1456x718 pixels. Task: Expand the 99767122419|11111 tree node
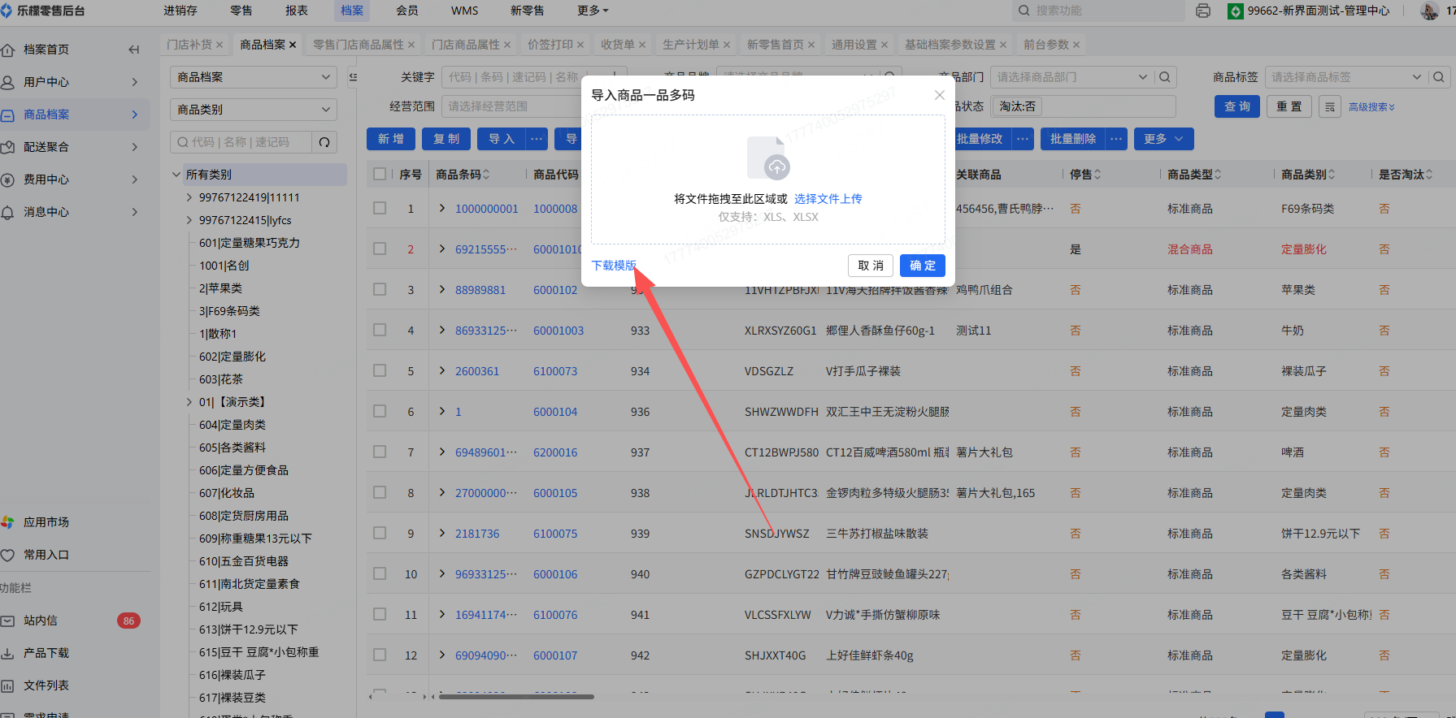coord(189,197)
